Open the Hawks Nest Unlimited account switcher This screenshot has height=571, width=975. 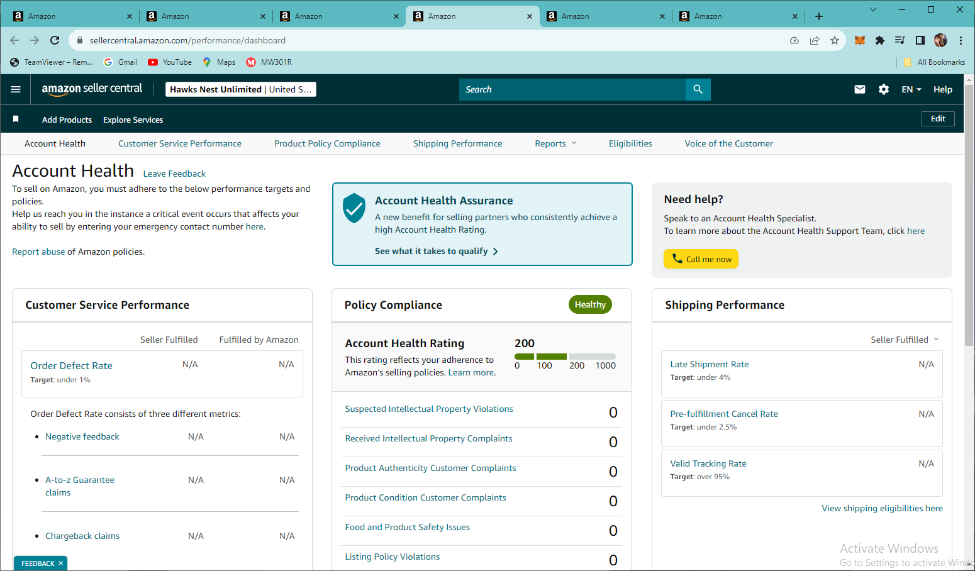(x=241, y=89)
